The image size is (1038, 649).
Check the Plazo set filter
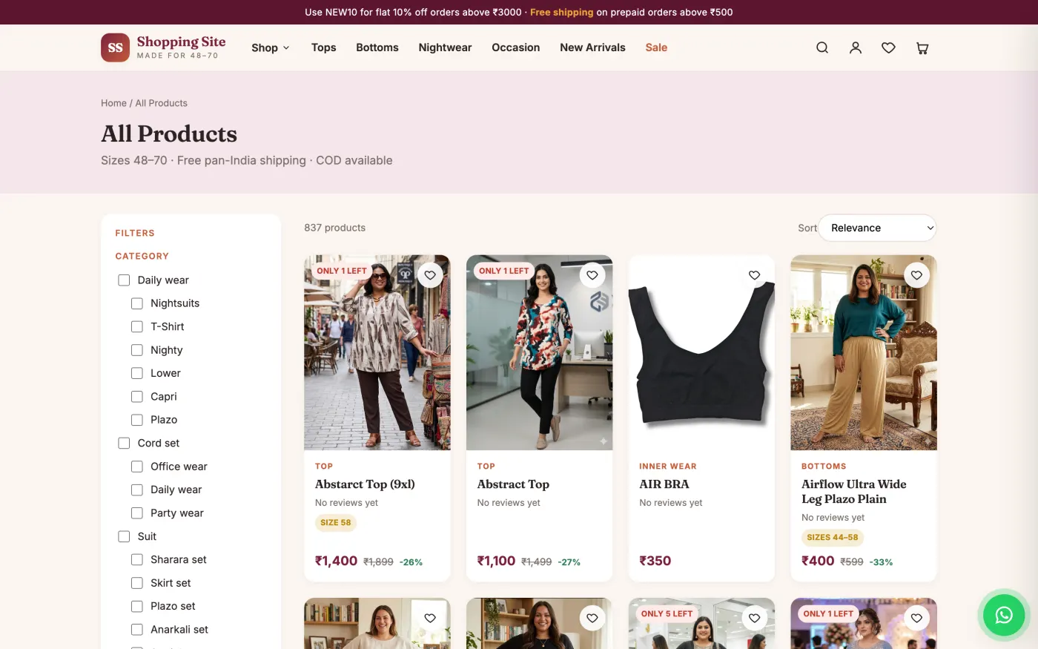point(137,606)
